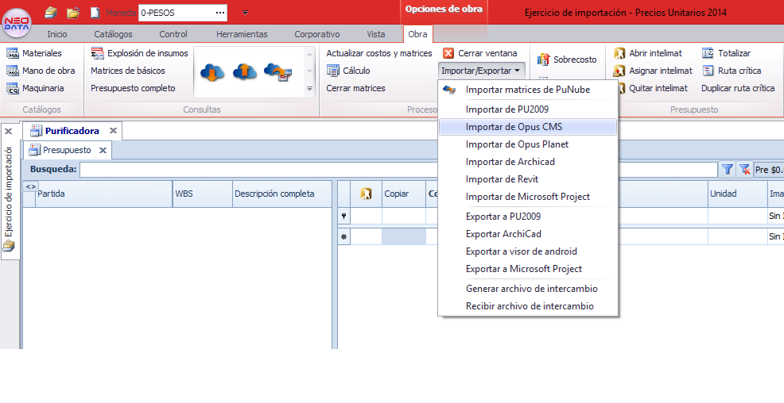Open Ruta crítica
The width and height of the screenshot is (784, 403).
coord(732,71)
